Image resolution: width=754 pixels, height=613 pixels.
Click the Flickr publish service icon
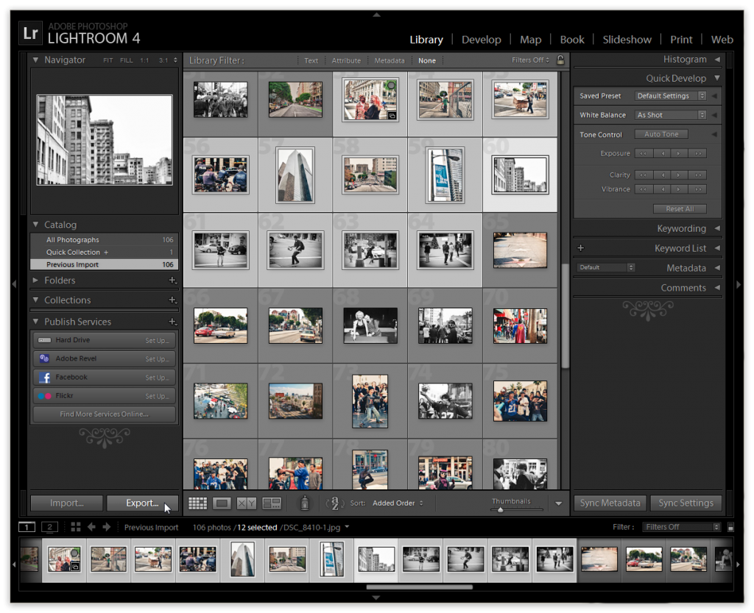pos(45,396)
